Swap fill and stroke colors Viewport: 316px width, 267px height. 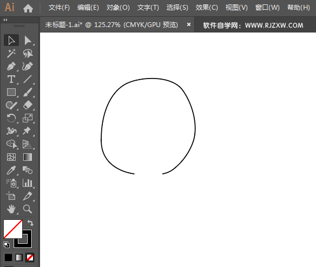click(x=30, y=223)
